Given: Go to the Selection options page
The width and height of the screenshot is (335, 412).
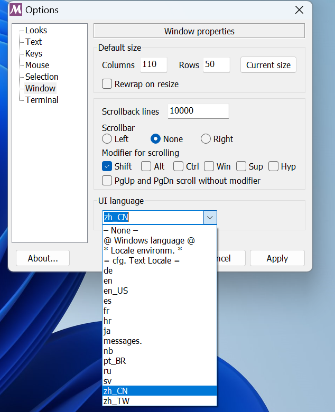Looking at the screenshot, I should (x=42, y=77).
